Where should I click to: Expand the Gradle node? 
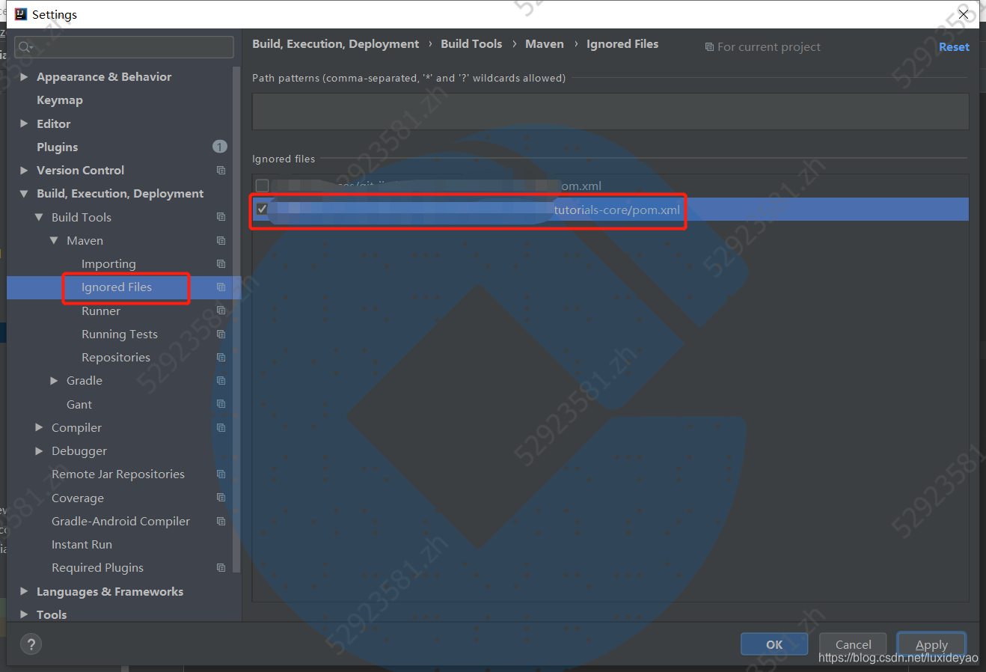(x=54, y=380)
